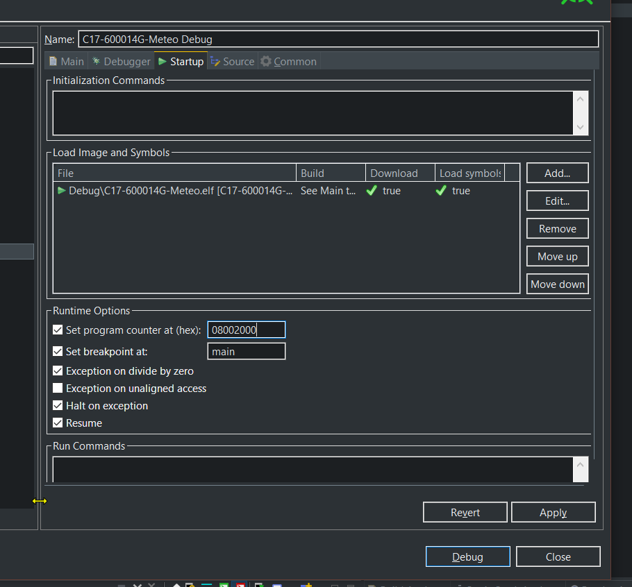This screenshot has height=587, width=632.
Task: Disable Halt on exception
Action: [58, 405]
